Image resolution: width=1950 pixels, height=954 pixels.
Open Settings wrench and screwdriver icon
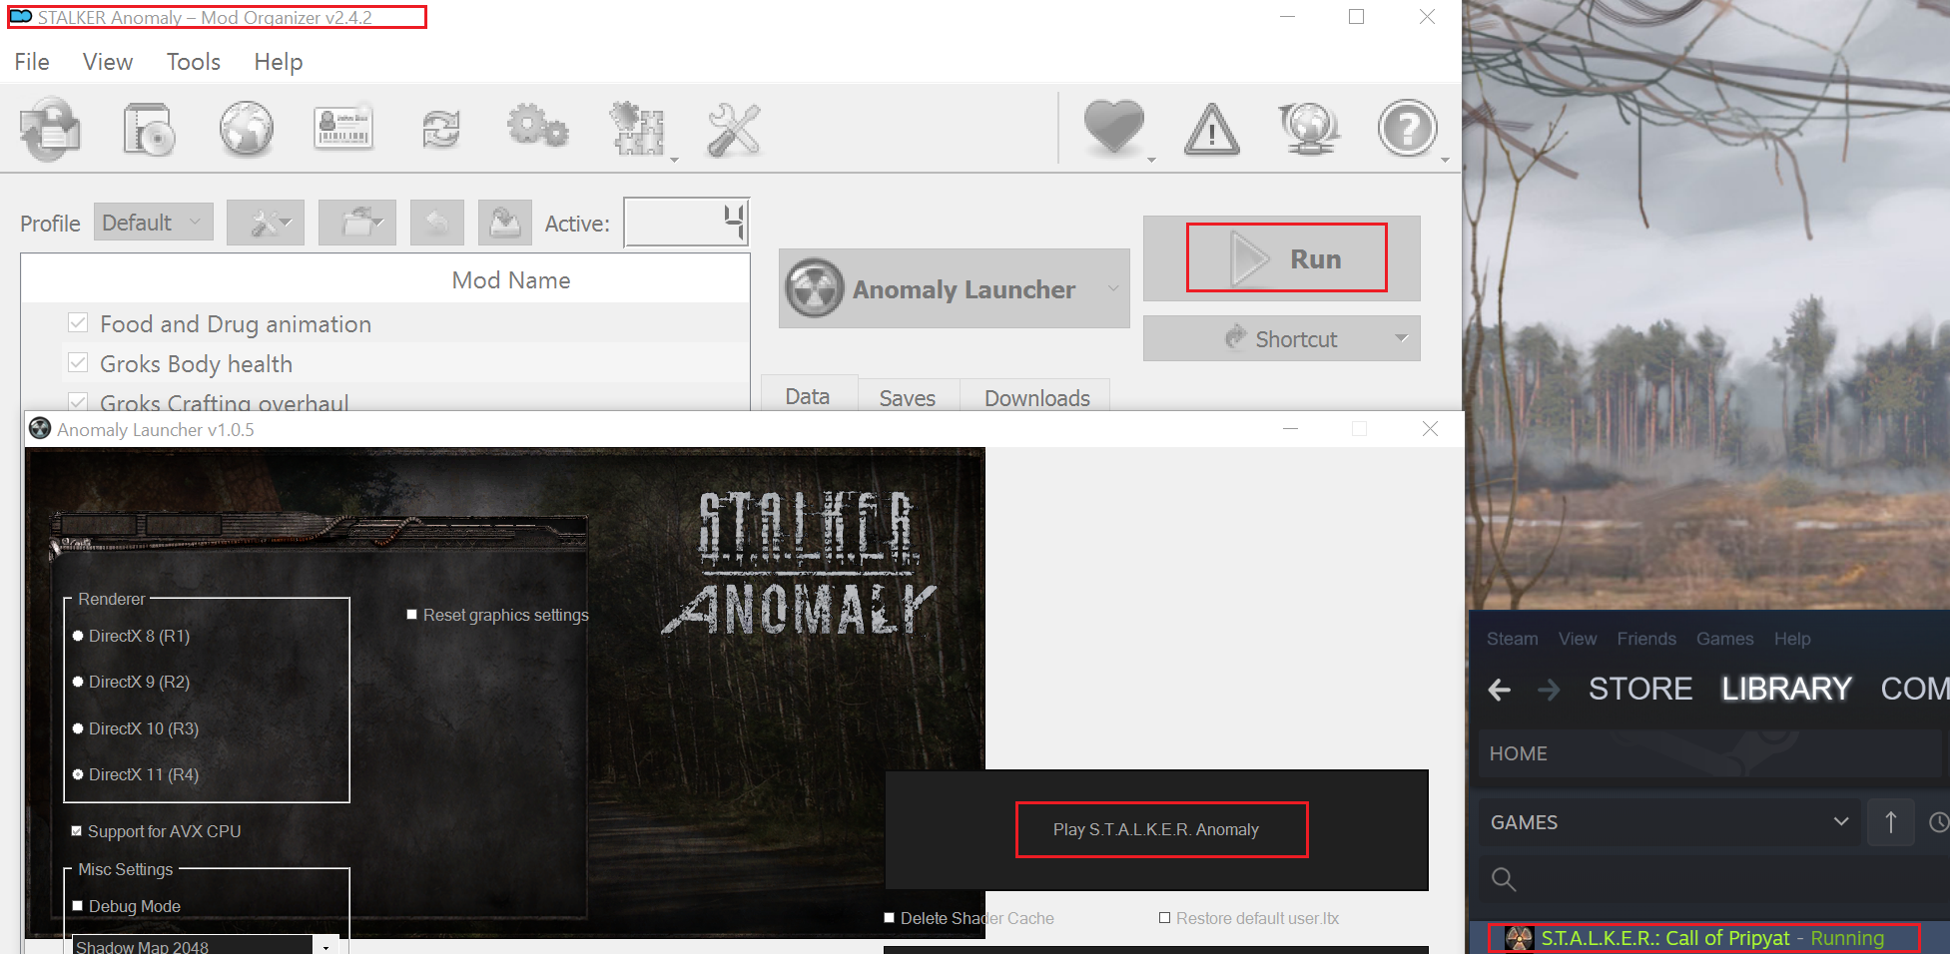point(734,129)
